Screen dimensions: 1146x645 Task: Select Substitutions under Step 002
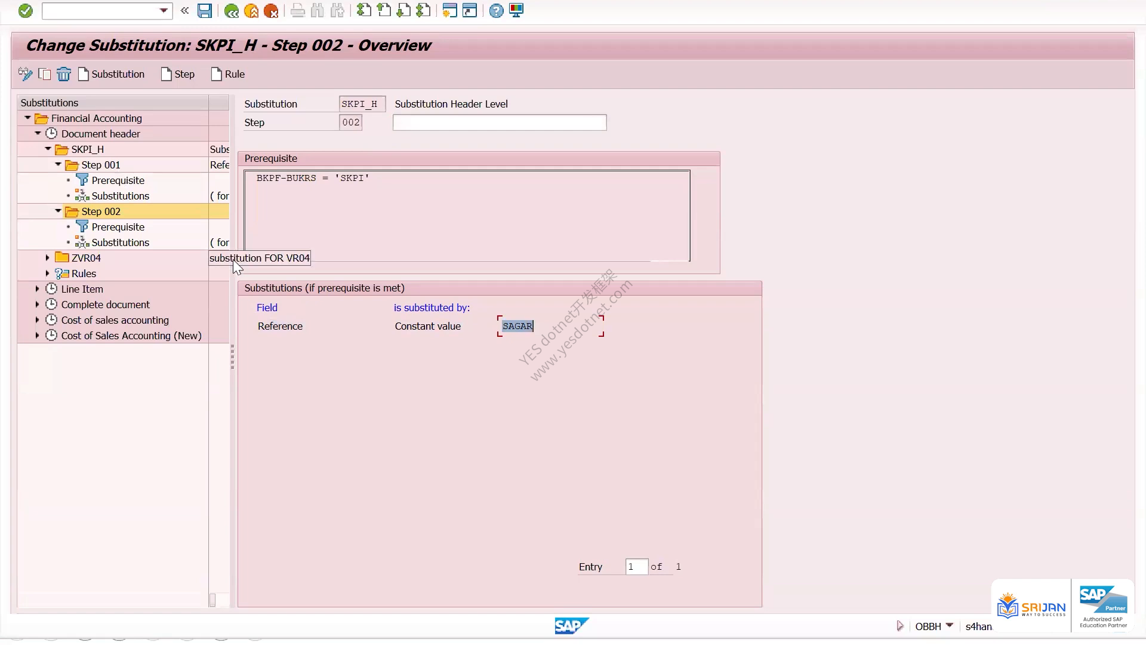120,242
